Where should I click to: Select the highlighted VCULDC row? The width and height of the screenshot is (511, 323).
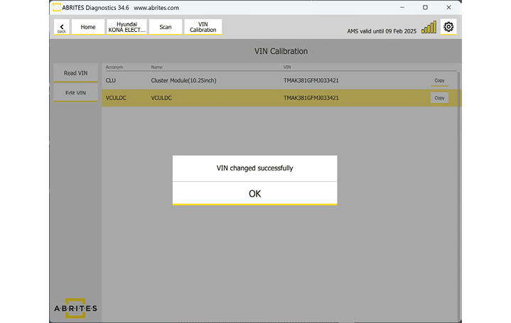pyautogui.click(x=213, y=98)
